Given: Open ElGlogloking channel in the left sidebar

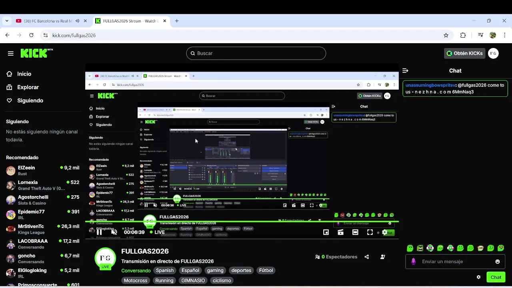Looking at the screenshot, I should (42, 273).
